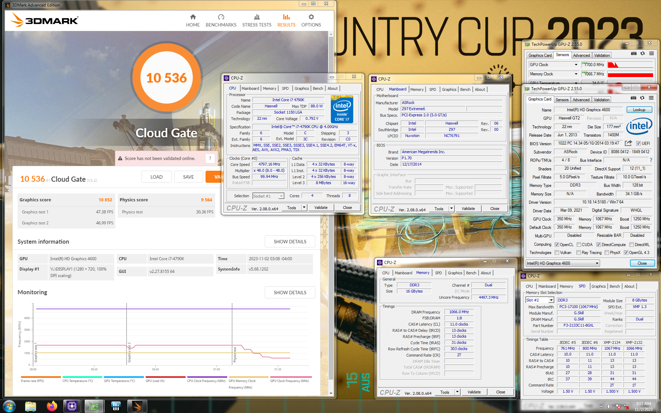Image resolution: width=661 pixels, height=413 pixels.
Task: Click the volume speaker icon in system tray
Action: [609, 406]
